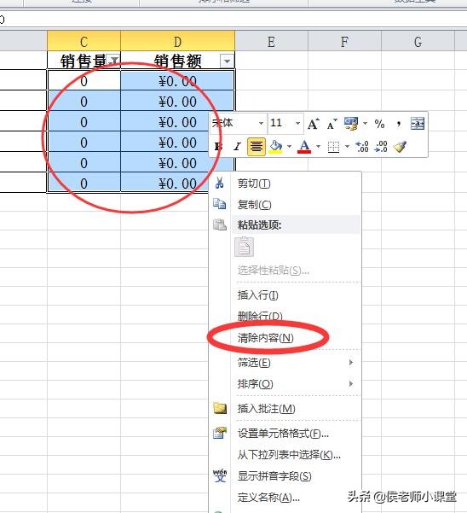Click the Insert Comment folder icon
The image size is (467, 513).
click(x=220, y=408)
